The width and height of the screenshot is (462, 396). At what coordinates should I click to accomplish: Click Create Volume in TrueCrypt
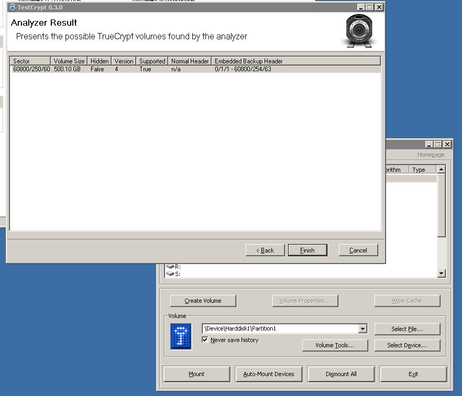click(x=203, y=301)
